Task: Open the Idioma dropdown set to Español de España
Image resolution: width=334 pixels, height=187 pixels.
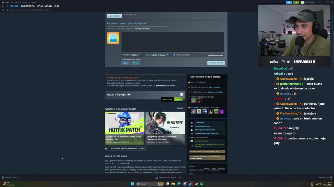Action: point(159,55)
